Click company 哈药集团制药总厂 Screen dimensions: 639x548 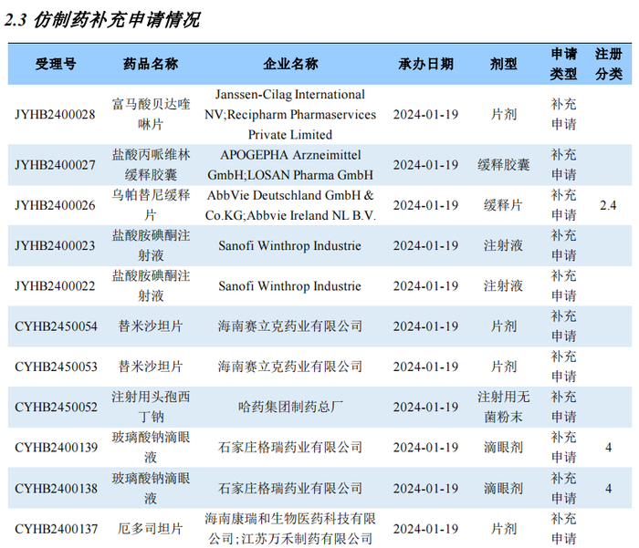pos(290,407)
